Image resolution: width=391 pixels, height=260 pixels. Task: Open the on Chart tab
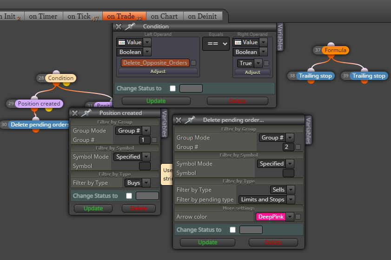tap(164, 16)
